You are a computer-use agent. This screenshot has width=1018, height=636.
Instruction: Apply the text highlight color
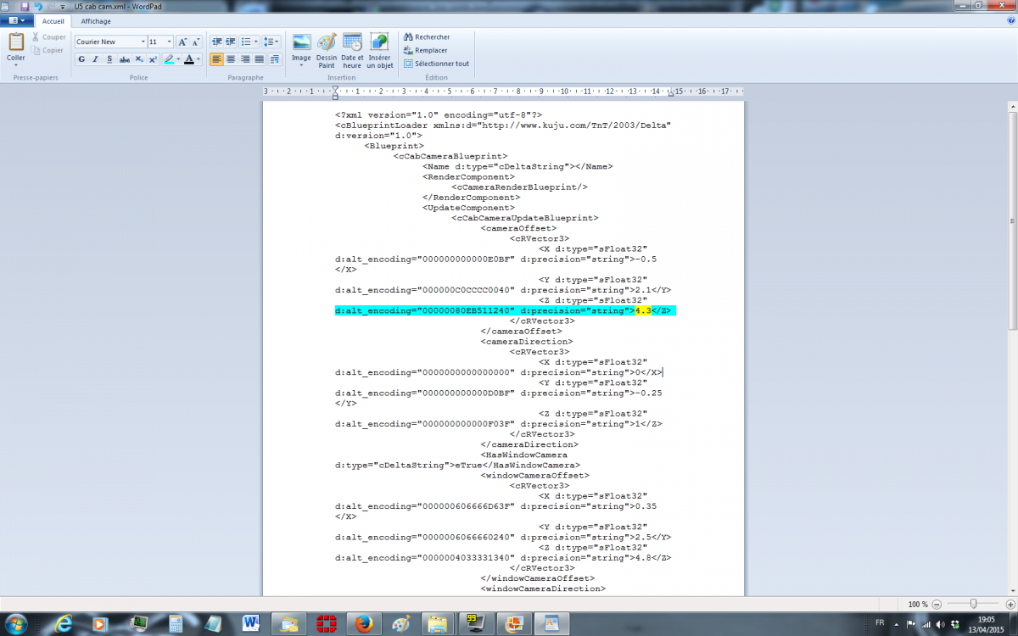coord(169,59)
